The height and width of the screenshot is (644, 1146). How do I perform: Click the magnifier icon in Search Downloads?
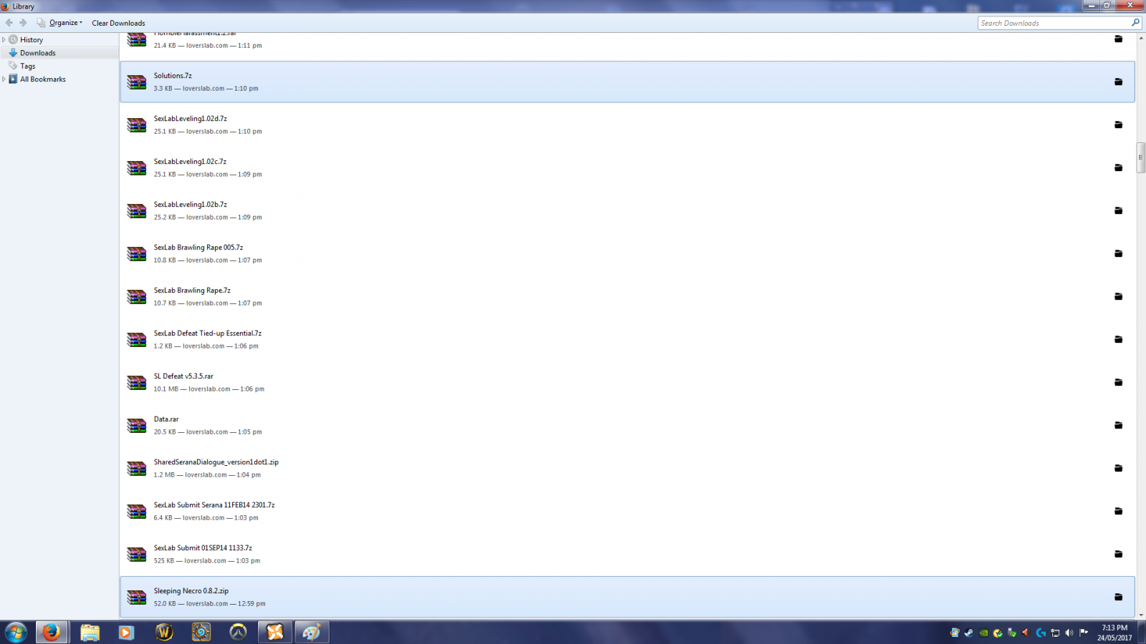(x=1135, y=23)
